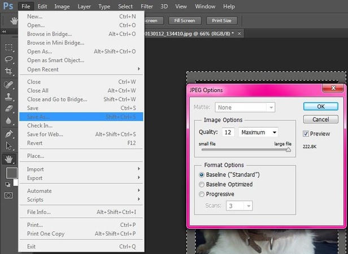Click the JPEG quality slider handle
Image resolution: width=348 pixels, height=254 pixels.
(x=288, y=150)
